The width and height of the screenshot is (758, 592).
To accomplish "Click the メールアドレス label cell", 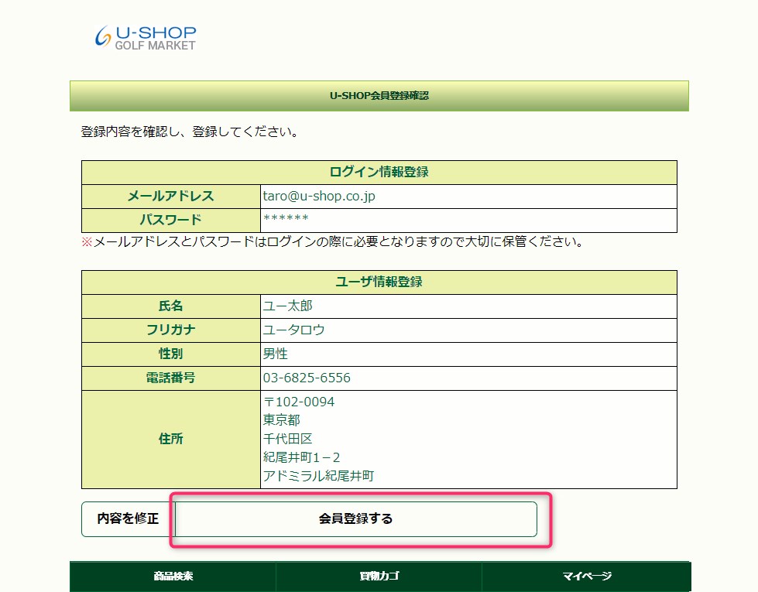I will pyautogui.click(x=171, y=197).
